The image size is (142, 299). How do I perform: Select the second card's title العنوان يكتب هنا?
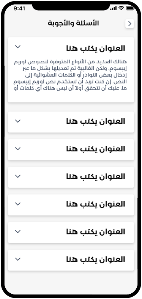(96, 121)
